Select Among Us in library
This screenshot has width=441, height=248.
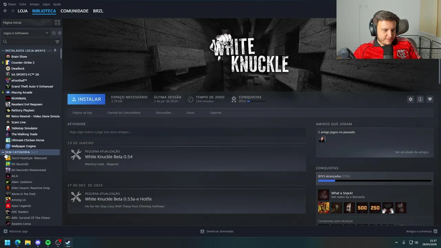pos(19,200)
